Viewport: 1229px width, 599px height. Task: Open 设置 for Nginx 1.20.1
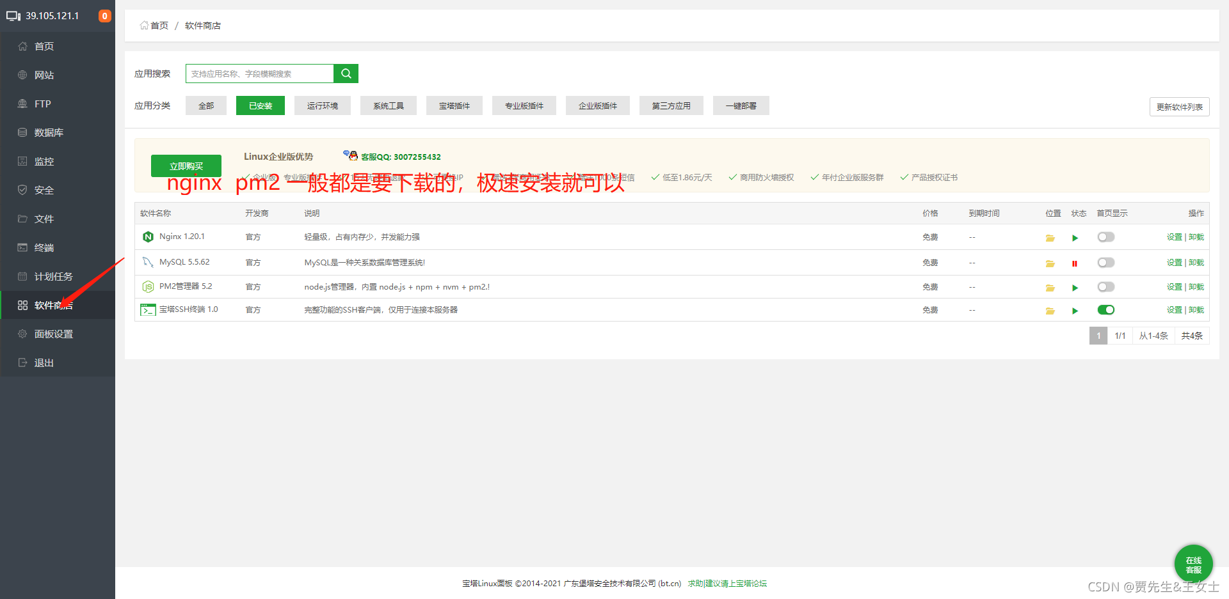[x=1174, y=237]
